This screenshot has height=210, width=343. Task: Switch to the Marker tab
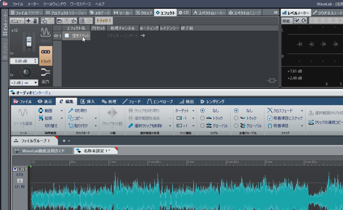tap(123, 13)
